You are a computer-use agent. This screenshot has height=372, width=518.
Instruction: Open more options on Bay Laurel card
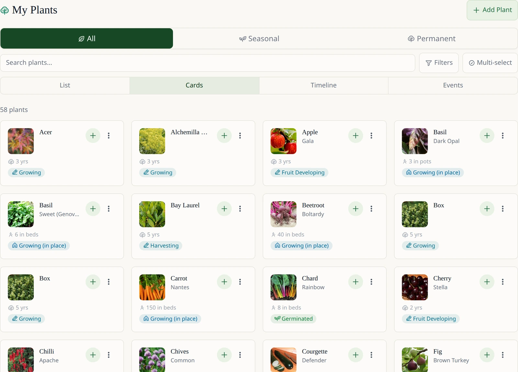[x=240, y=209]
